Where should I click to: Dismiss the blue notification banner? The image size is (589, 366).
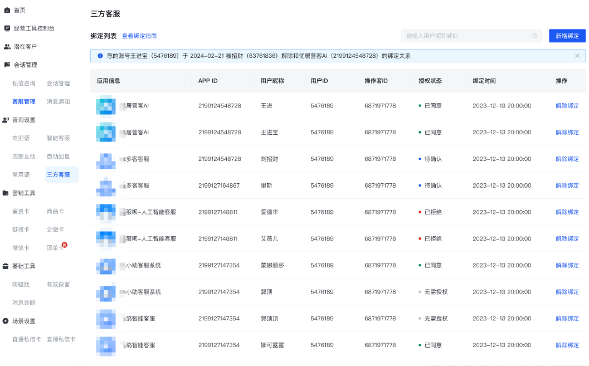point(577,56)
